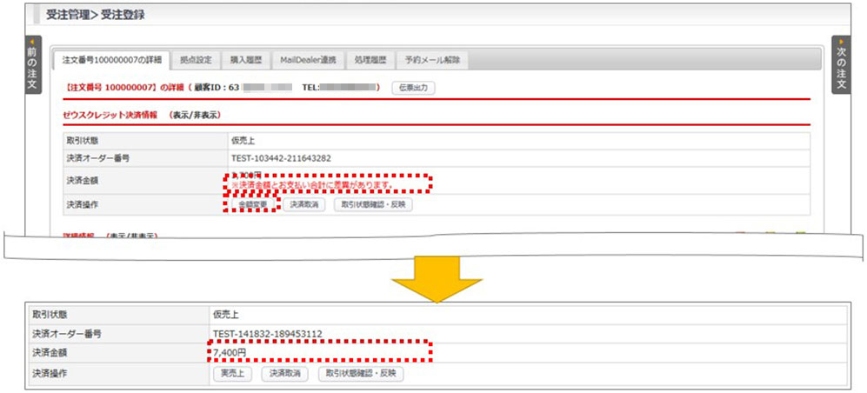This screenshot has height=393, width=867.
Task: Click the 7,400円 payment amount
Action: coord(230,351)
